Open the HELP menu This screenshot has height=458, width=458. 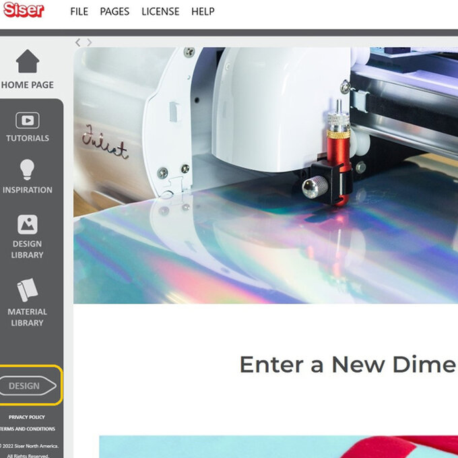(203, 11)
